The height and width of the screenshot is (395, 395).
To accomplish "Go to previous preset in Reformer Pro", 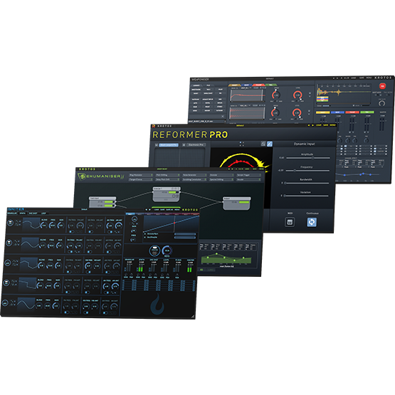I will [x=309, y=125].
